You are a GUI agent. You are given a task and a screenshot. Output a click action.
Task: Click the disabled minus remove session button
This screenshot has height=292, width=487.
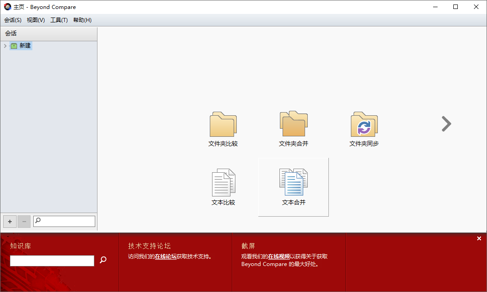pyautogui.click(x=24, y=222)
